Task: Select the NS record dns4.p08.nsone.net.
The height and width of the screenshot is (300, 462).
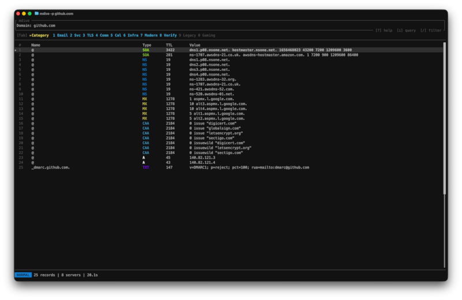Action: [229, 74]
